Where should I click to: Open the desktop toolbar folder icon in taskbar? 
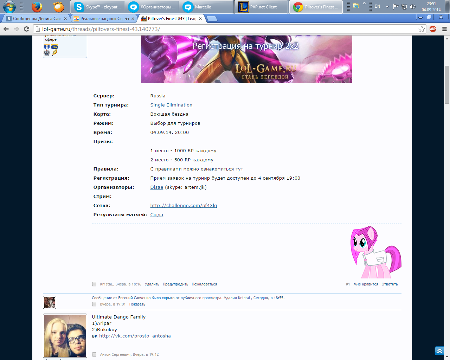[x=356, y=6]
